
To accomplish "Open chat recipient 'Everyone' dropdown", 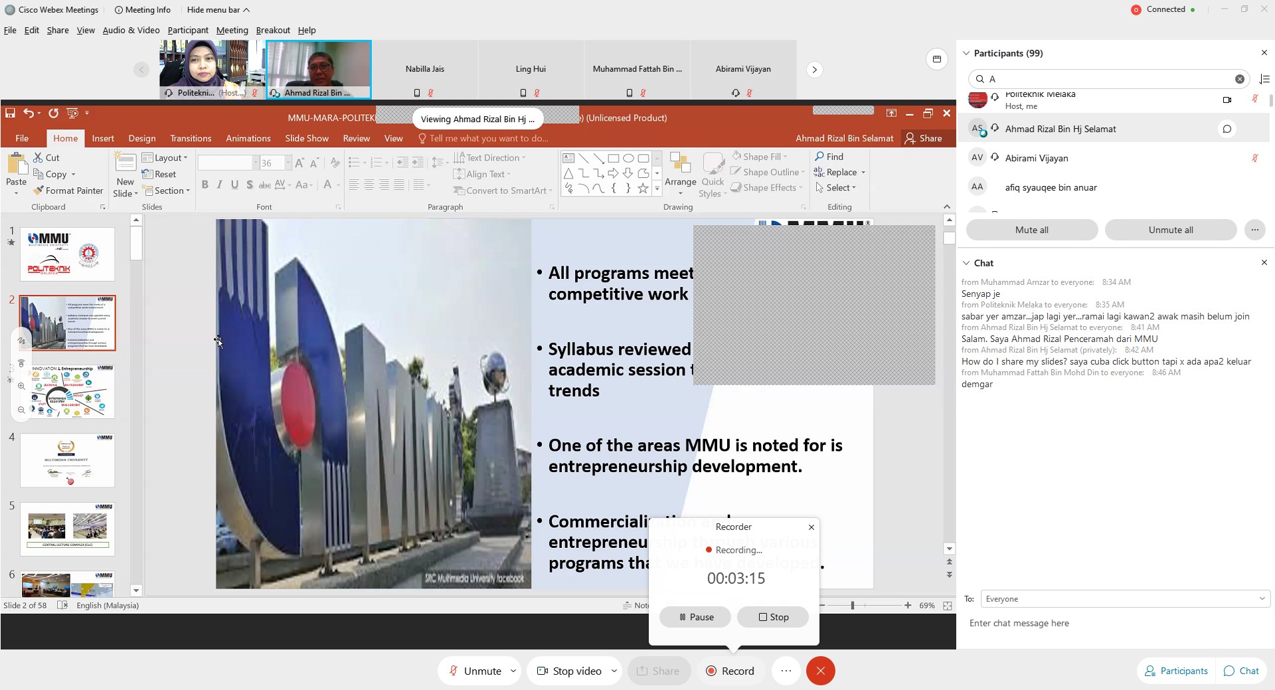I will click(x=1125, y=599).
